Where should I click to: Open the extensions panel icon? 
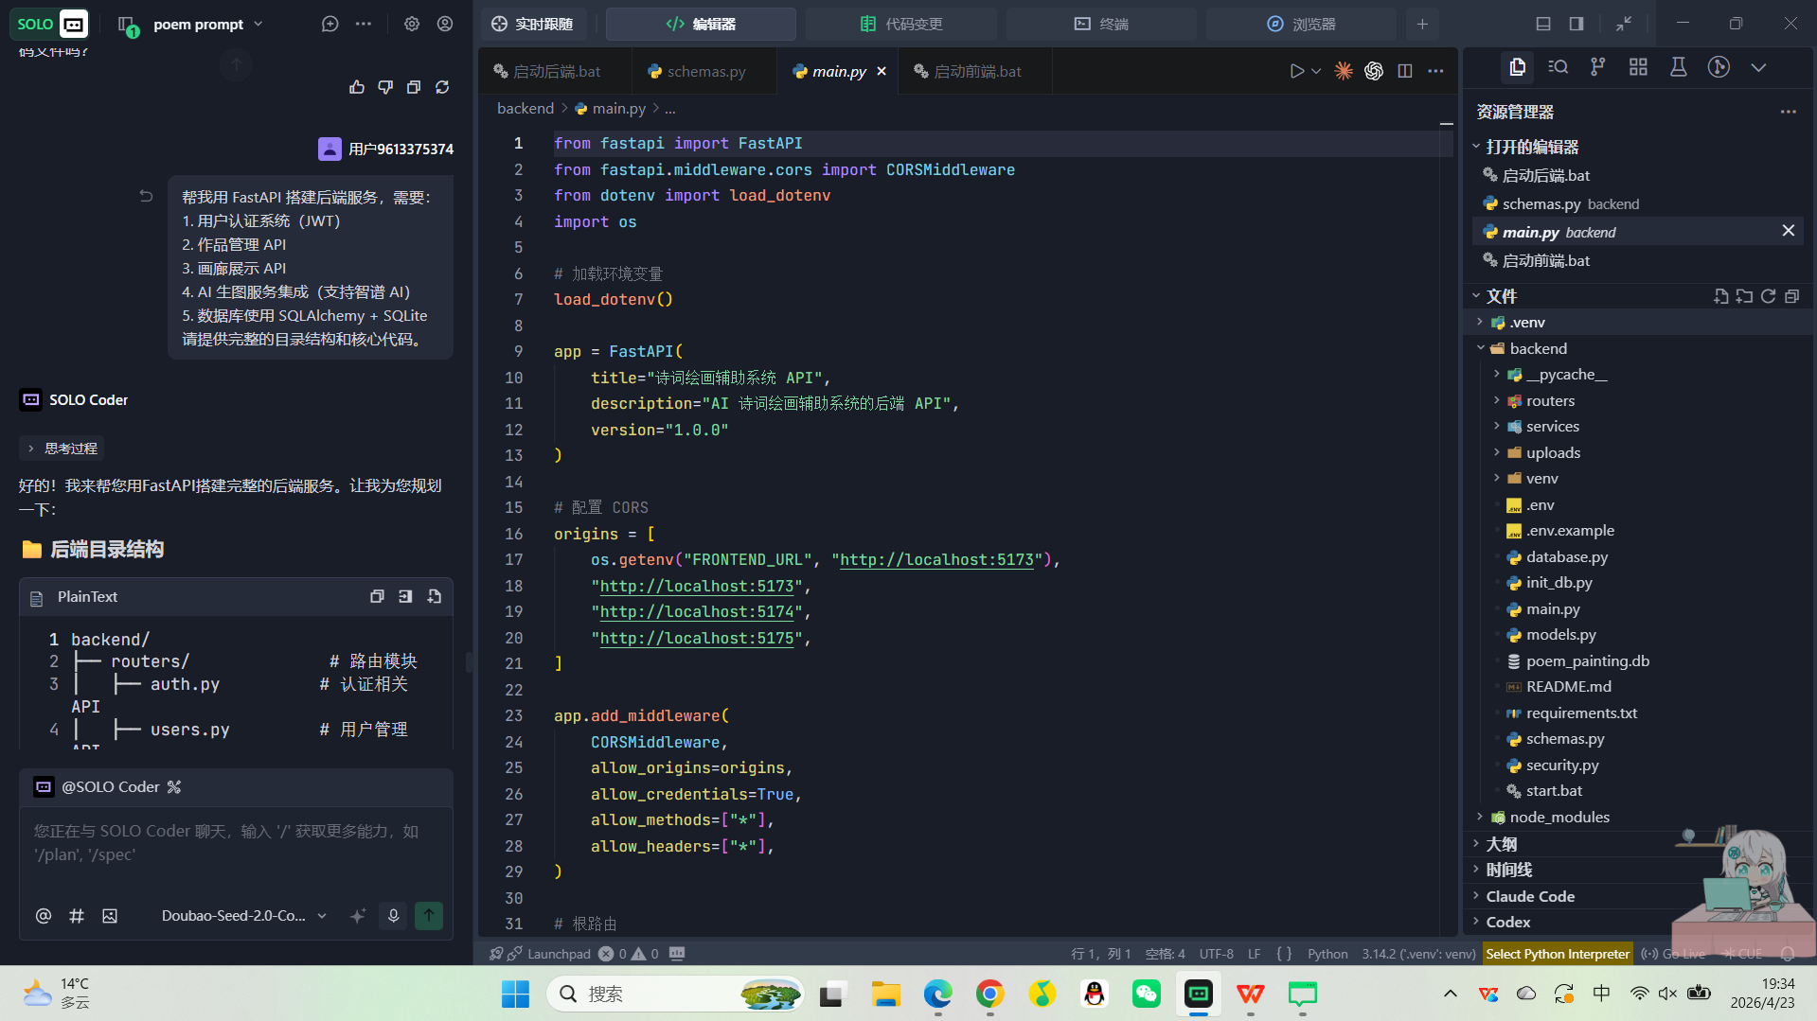click(x=1638, y=67)
